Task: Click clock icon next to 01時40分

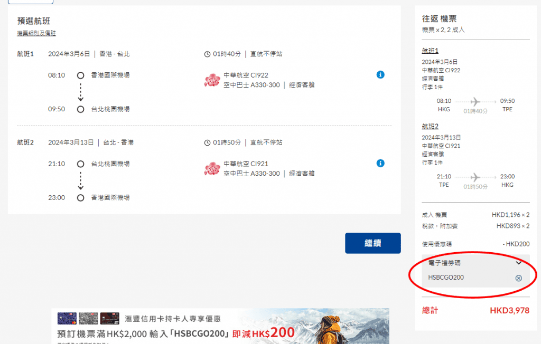Action: point(207,54)
